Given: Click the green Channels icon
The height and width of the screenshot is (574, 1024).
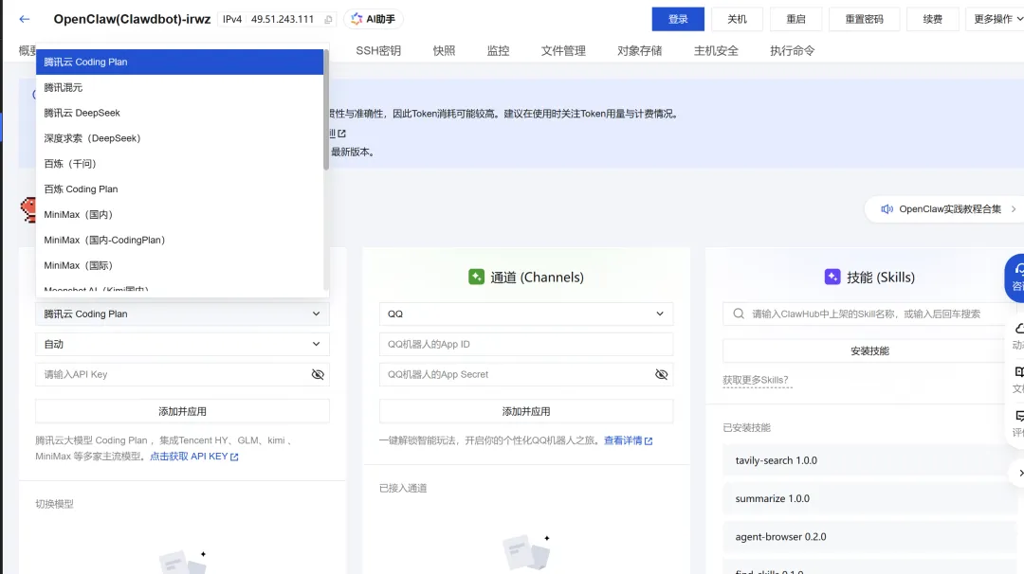Looking at the screenshot, I should 476,277.
